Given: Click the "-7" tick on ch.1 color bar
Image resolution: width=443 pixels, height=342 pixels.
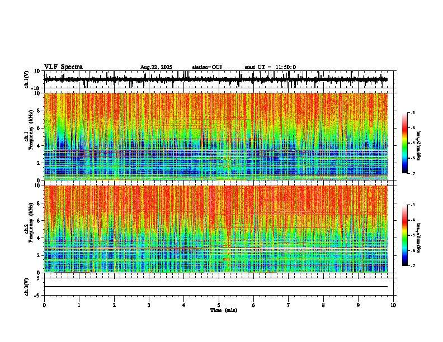Looking at the screenshot, I should (x=413, y=173).
